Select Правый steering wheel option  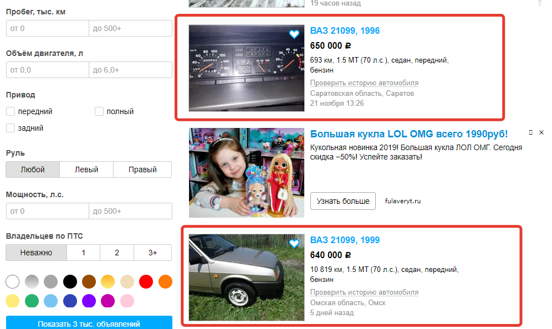pyautogui.click(x=142, y=169)
